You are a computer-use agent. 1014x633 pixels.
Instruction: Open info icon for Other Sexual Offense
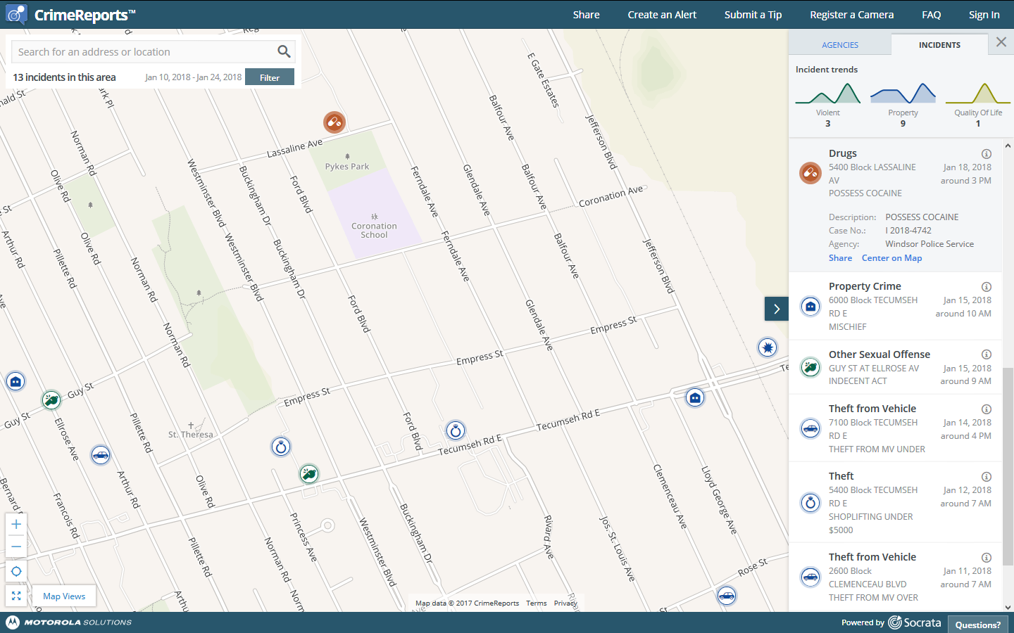[987, 354]
